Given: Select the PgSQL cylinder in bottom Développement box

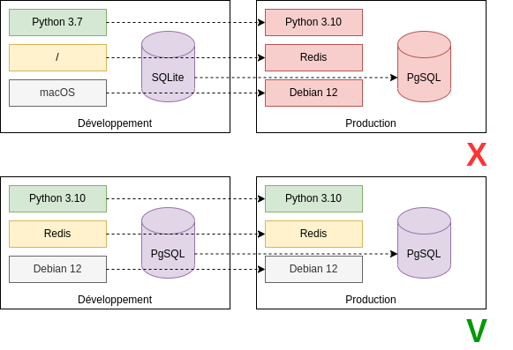Looking at the screenshot, I should (x=168, y=242).
